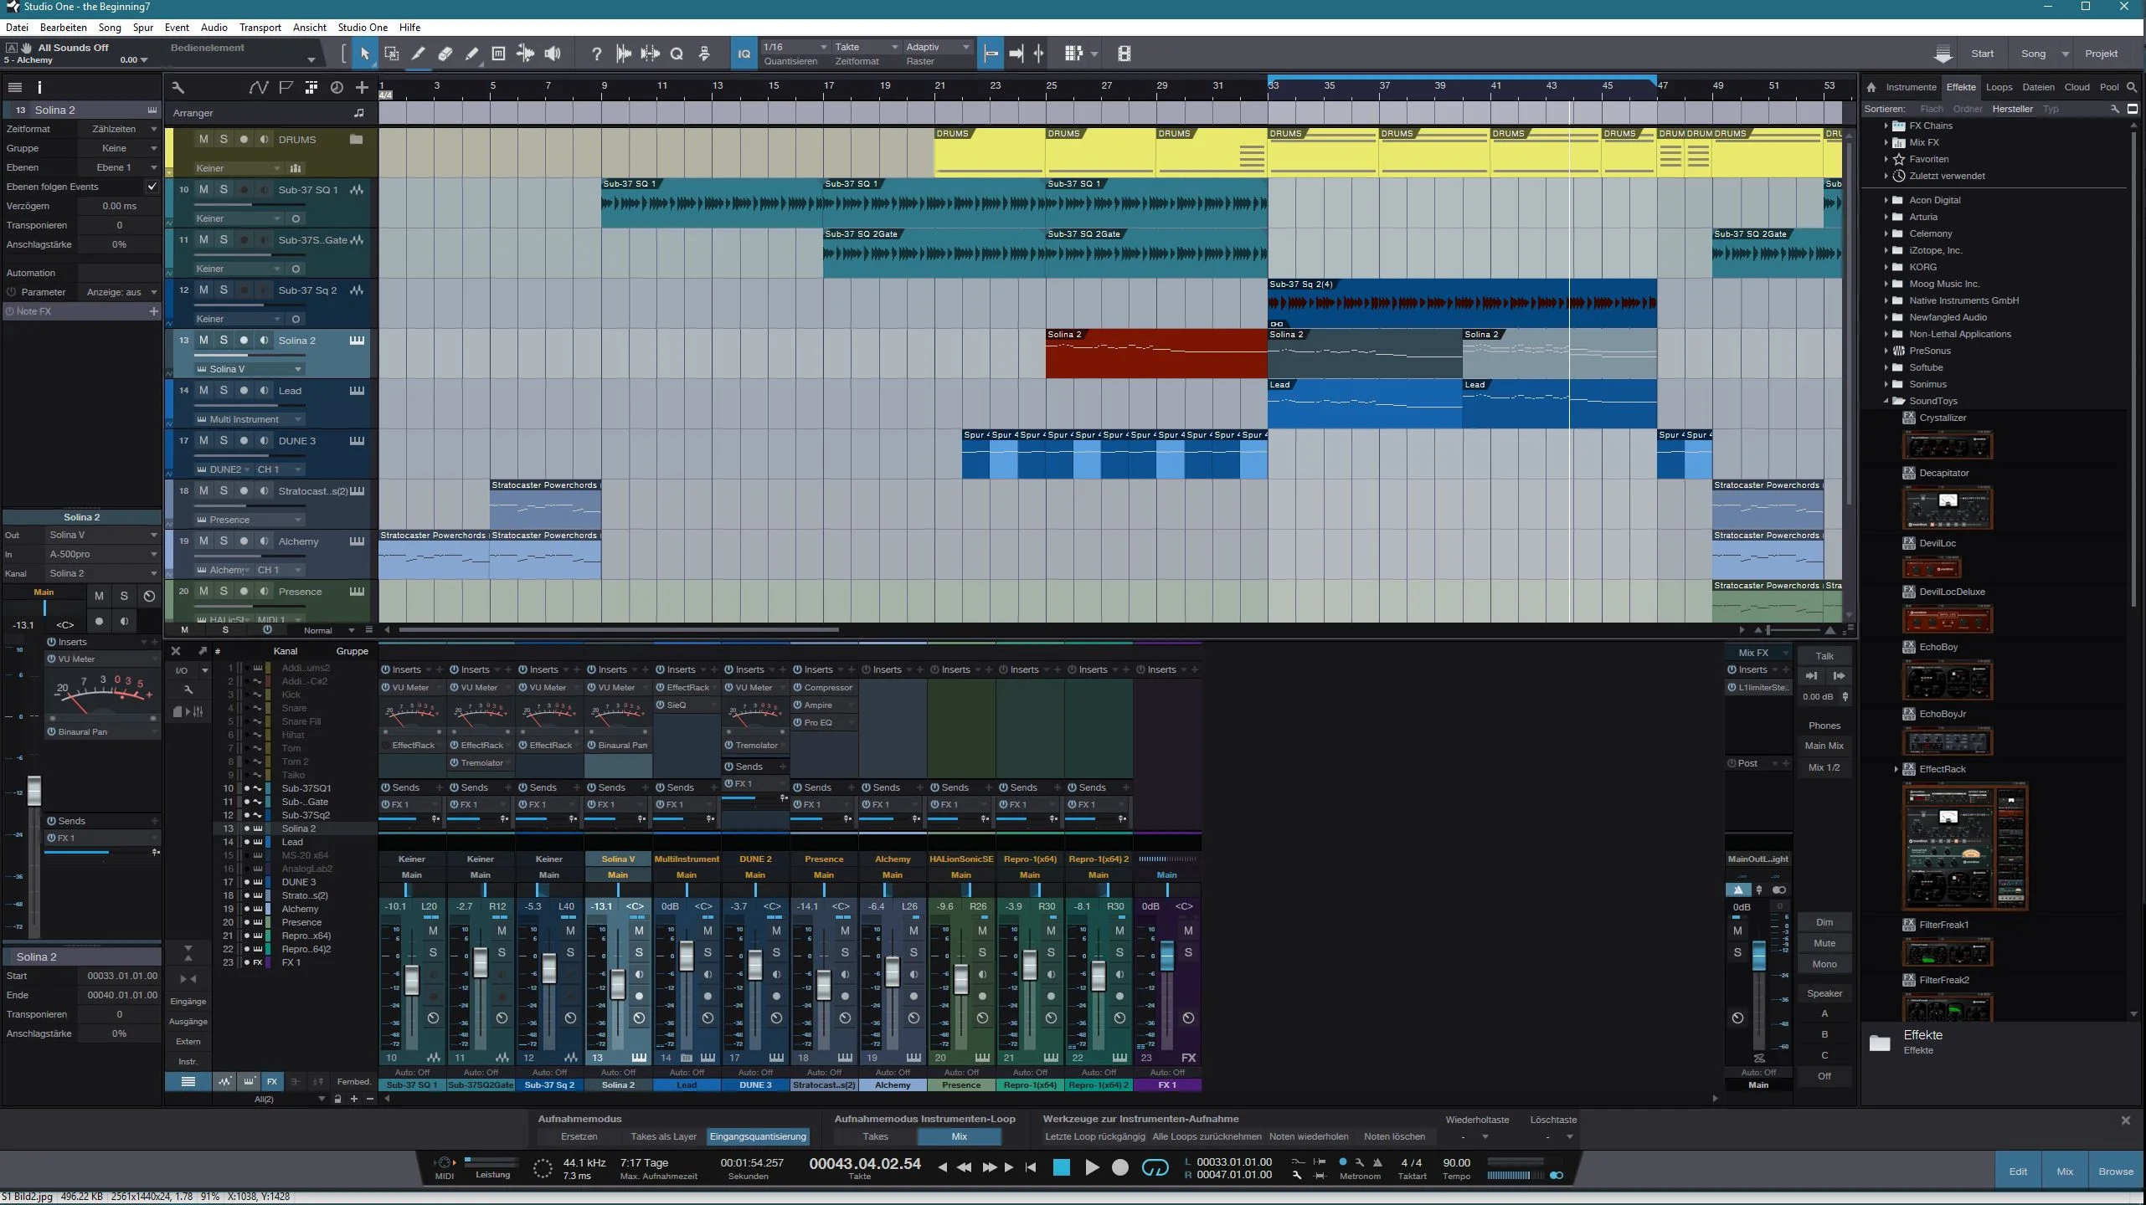Toggle record arm on Lead track
This screenshot has height=1205, width=2146.
point(244,390)
